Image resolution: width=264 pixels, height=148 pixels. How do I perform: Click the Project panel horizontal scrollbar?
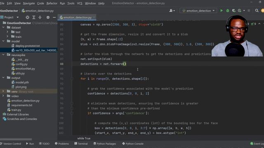(16, 139)
